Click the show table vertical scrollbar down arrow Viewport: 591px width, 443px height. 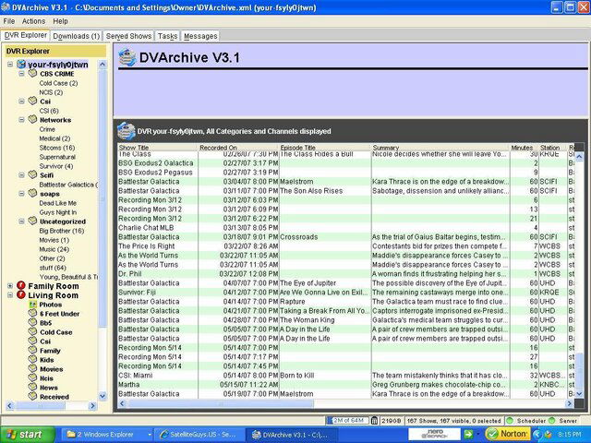pos(579,394)
